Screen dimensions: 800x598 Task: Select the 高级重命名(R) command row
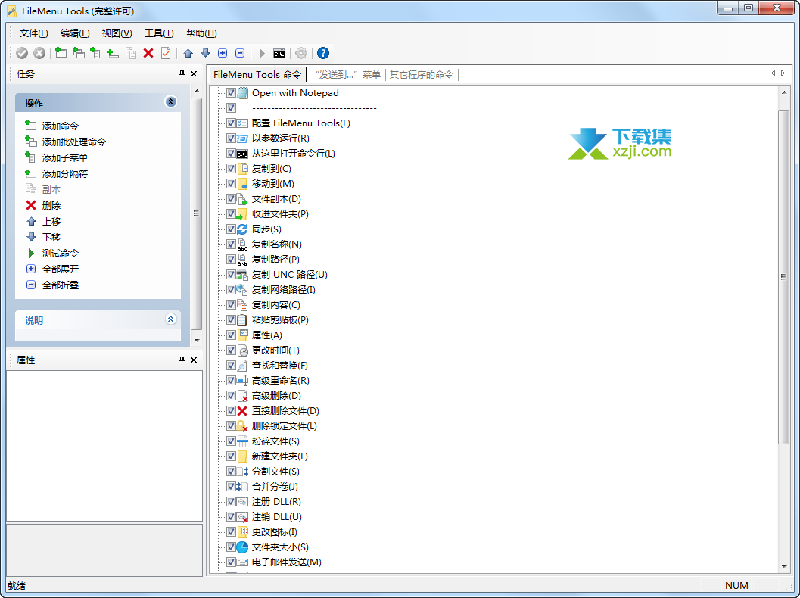tap(281, 381)
